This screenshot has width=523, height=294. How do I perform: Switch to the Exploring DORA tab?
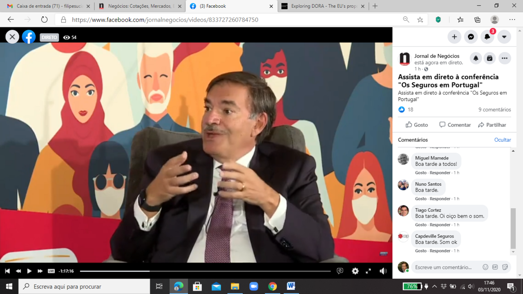[x=323, y=6]
